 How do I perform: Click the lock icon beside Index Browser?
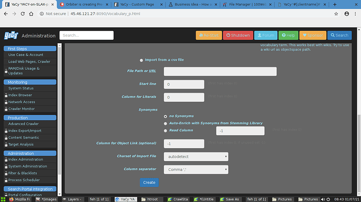click(x=6, y=95)
